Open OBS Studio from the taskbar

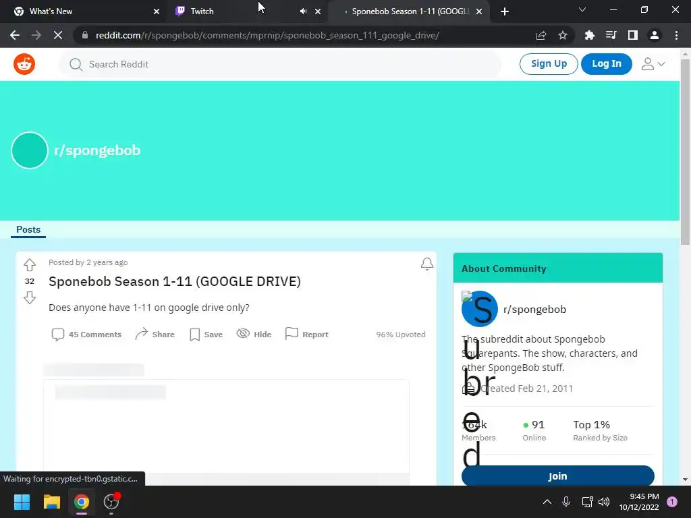coord(111,502)
